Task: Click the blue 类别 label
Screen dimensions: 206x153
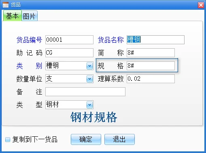Action: click(29, 66)
